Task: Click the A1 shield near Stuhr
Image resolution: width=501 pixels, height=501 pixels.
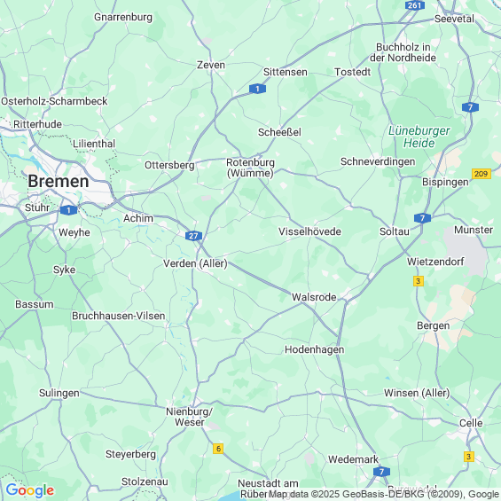Action: click(x=68, y=210)
